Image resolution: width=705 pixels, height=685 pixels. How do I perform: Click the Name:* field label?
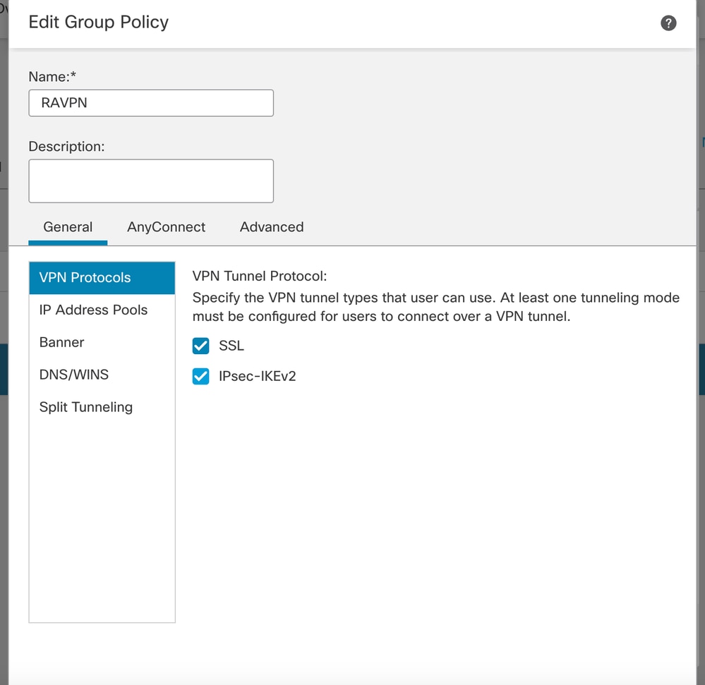(x=52, y=77)
